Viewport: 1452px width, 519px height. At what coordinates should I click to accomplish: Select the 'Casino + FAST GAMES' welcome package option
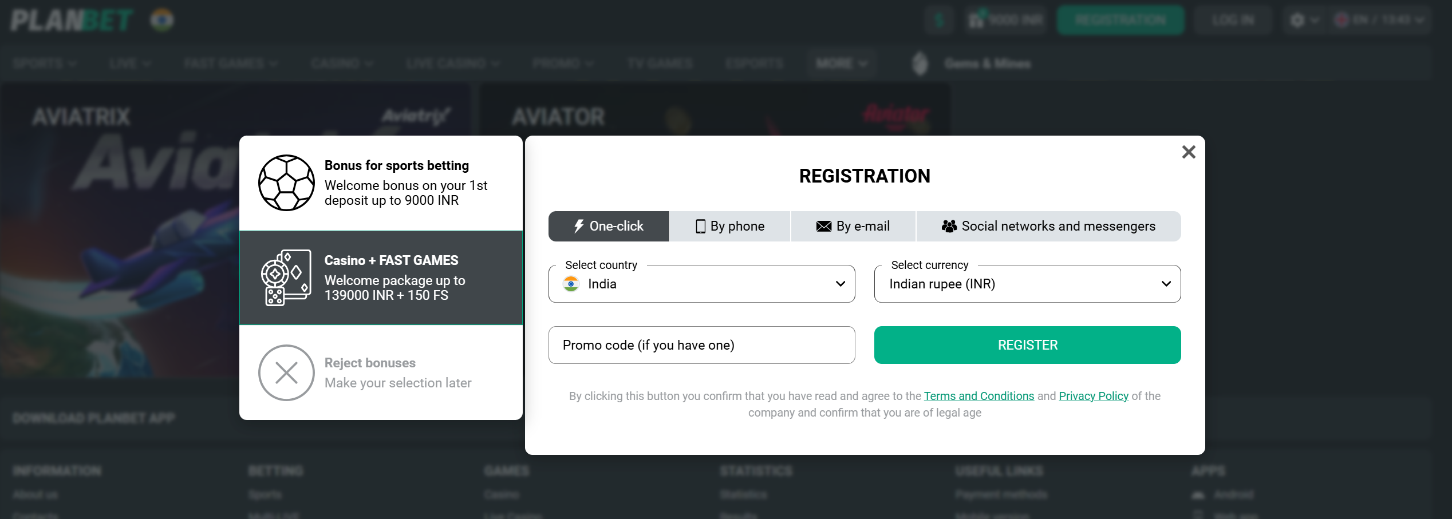[381, 277]
